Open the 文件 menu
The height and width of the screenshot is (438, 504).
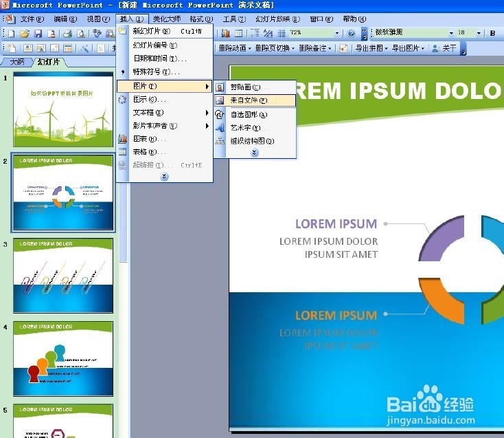point(32,19)
